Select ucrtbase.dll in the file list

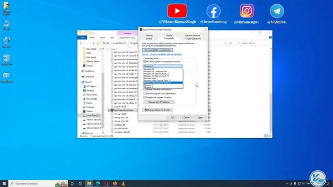(120, 125)
